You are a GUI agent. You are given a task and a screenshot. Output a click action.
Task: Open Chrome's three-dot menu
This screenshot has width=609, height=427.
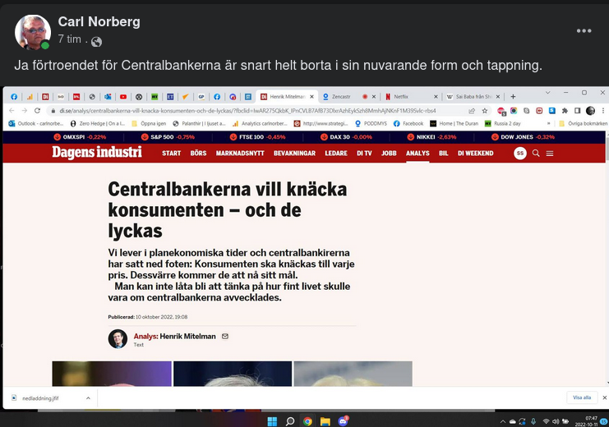[x=603, y=111]
